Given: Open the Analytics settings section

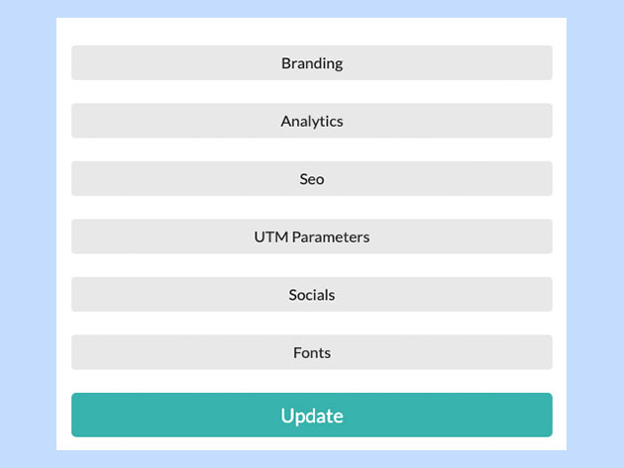Looking at the screenshot, I should click(311, 121).
